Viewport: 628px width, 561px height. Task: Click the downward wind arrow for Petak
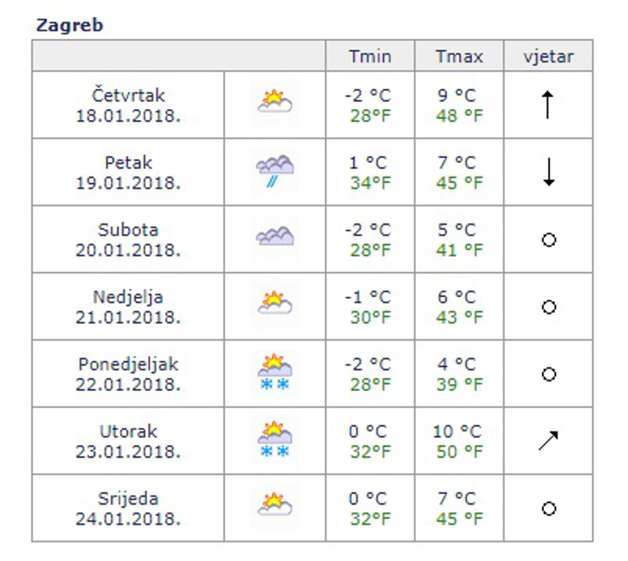coord(548,172)
